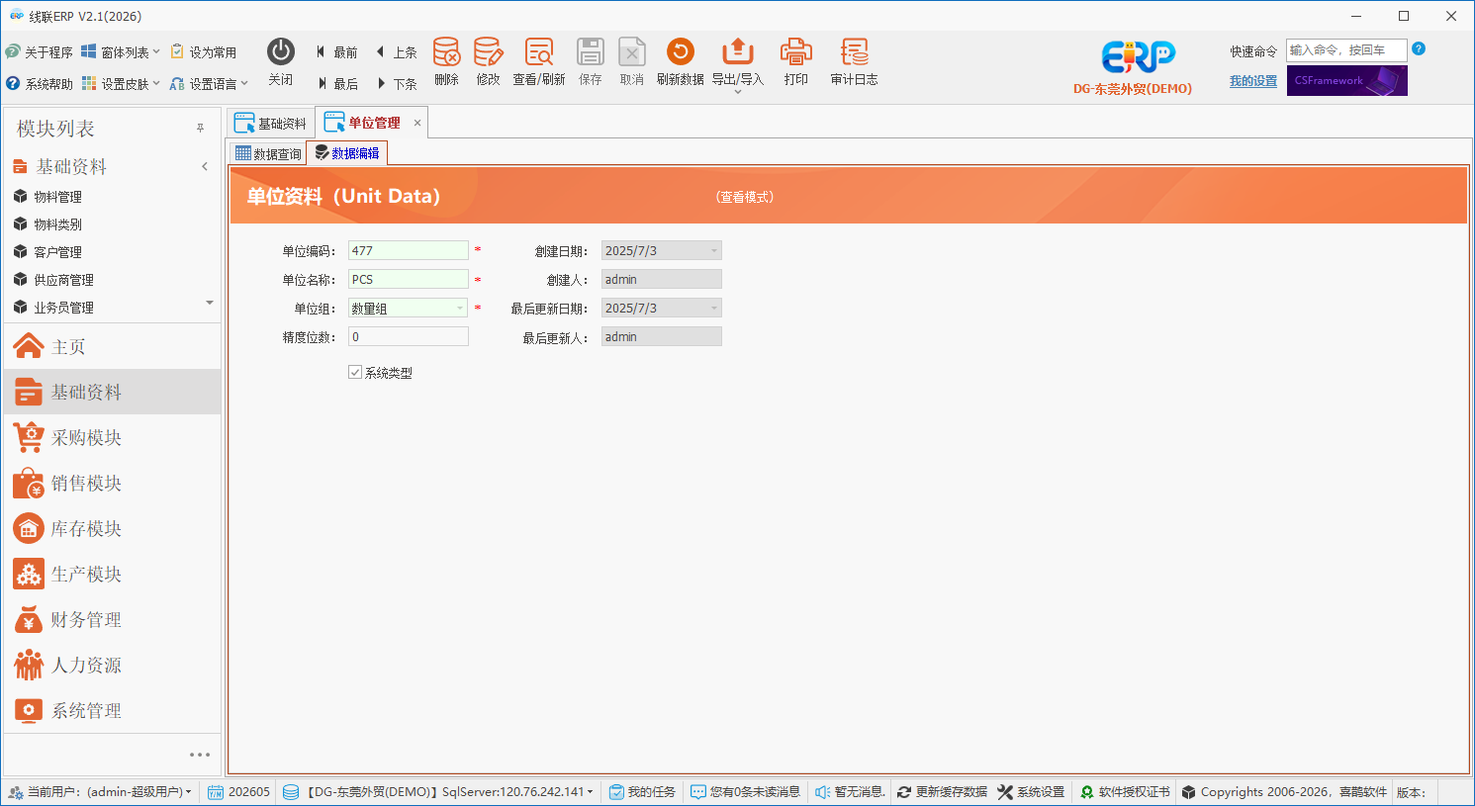Select the 销售模块 sales module

click(113, 483)
